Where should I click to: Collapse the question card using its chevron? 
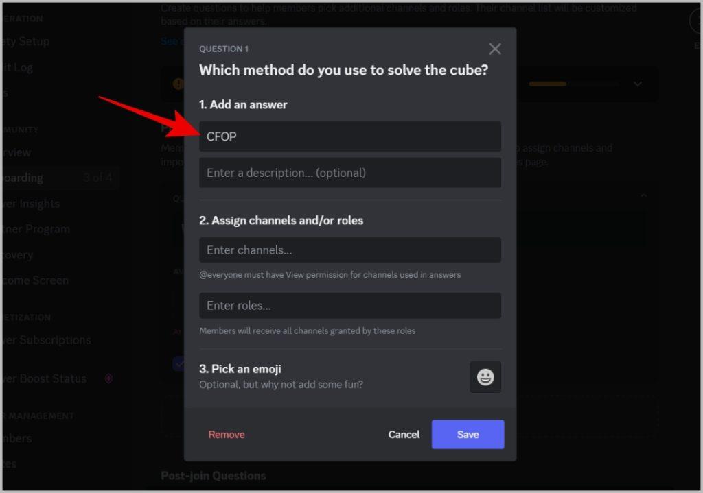pos(644,195)
